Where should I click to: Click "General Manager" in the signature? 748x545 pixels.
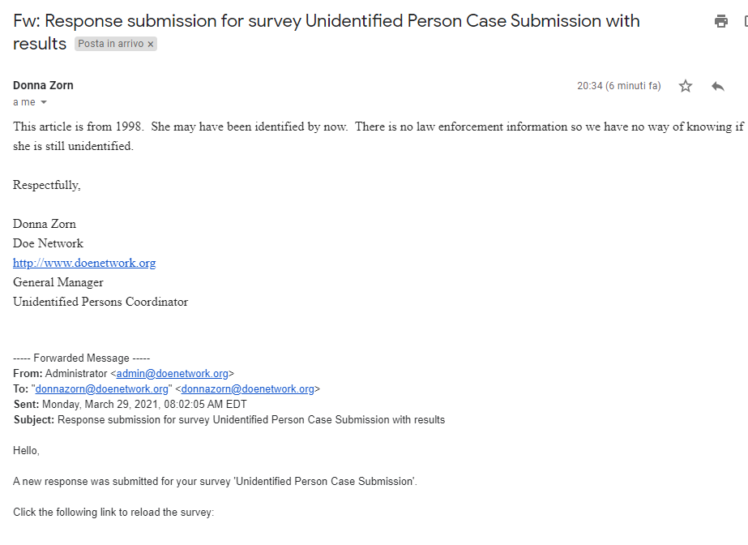58,282
